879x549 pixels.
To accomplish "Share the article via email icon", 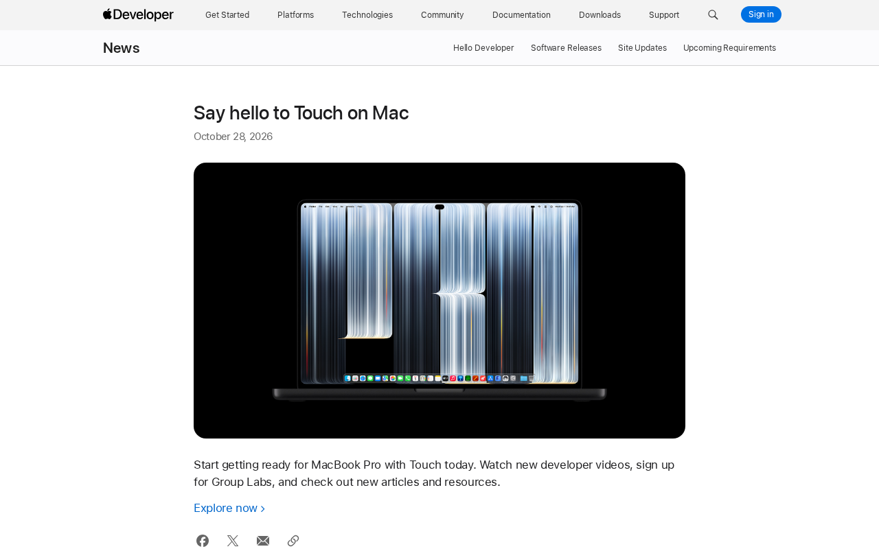I will click(263, 541).
